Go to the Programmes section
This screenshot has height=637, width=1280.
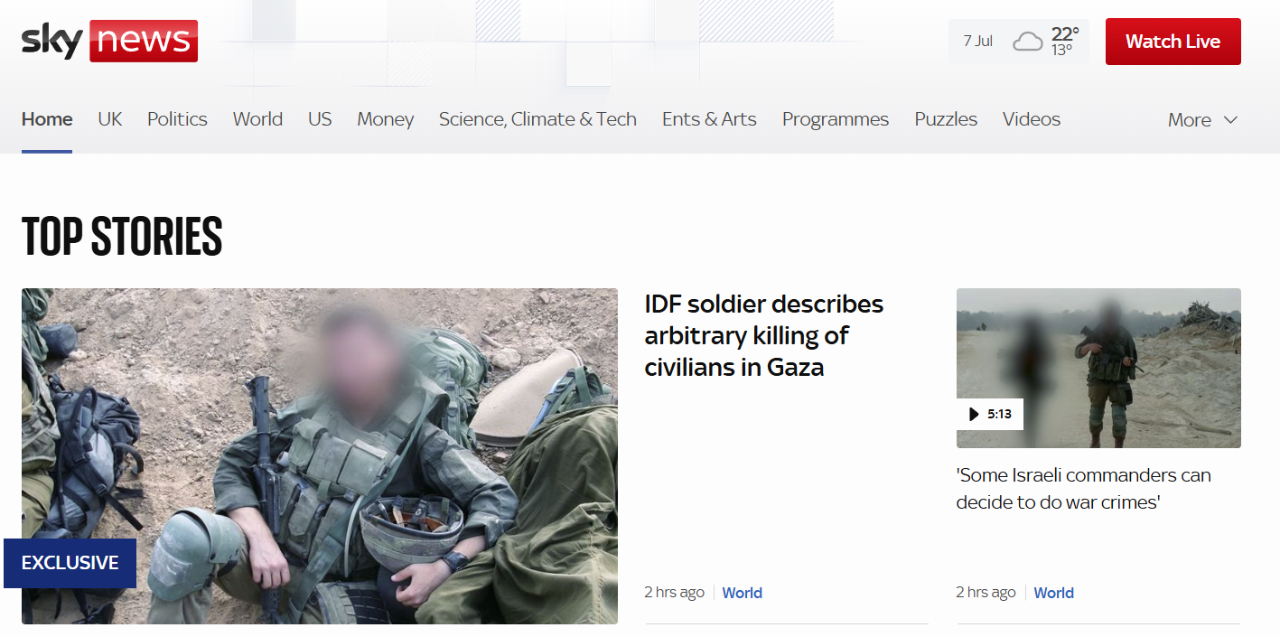(x=836, y=119)
